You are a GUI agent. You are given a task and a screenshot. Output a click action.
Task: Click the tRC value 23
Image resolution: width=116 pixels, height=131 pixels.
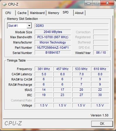click(x=62, y=95)
